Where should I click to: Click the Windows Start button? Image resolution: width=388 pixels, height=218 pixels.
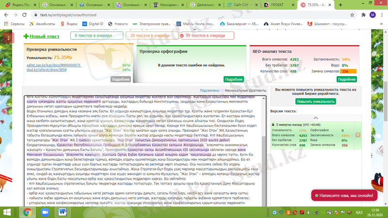point(6,212)
